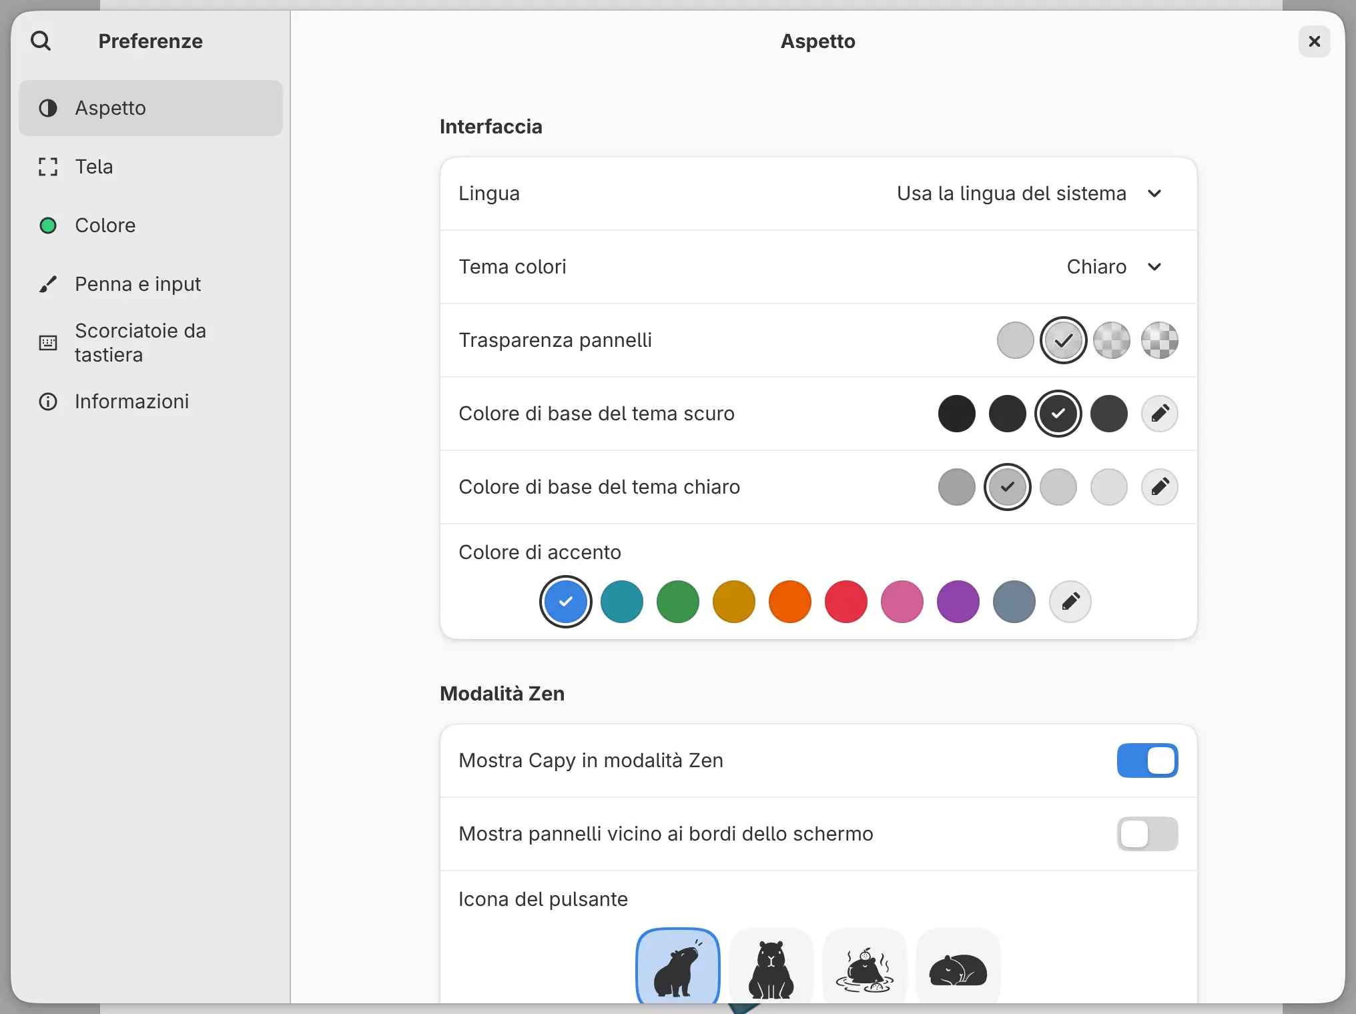This screenshot has width=1356, height=1014.
Task: Show the Informazioni section
Action: (x=151, y=402)
